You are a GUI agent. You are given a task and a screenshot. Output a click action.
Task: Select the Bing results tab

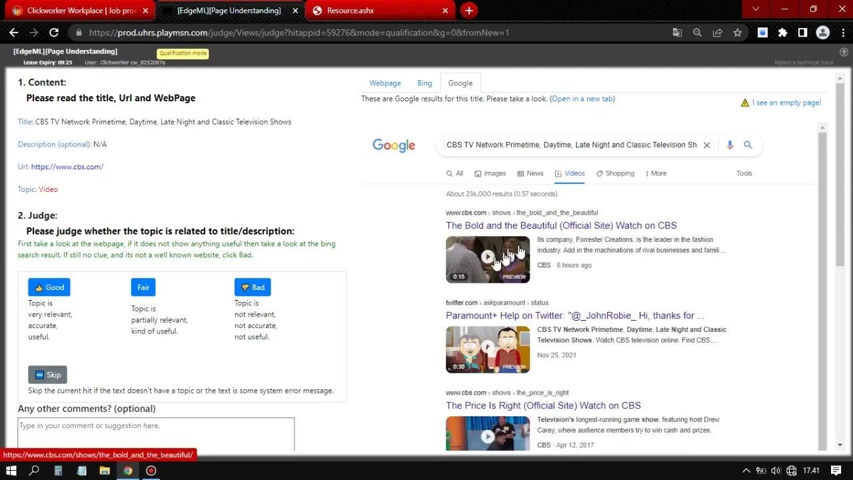(425, 83)
